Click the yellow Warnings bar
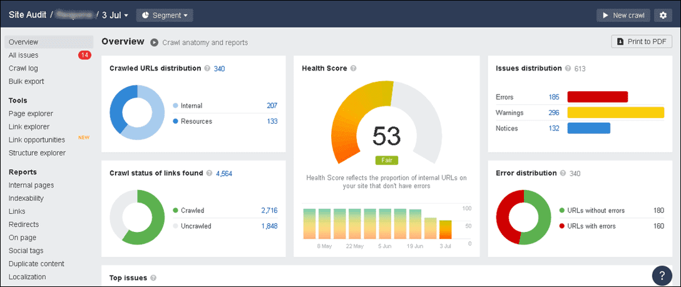The width and height of the screenshot is (681, 287). (x=616, y=113)
